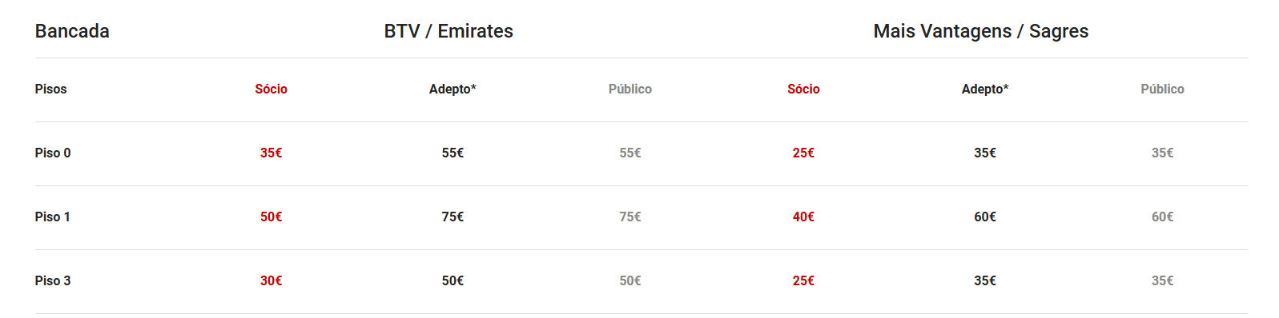Click the red Sócio header under BTV / Emirates
This screenshot has width=1279, height=318.
click(271, 89)
